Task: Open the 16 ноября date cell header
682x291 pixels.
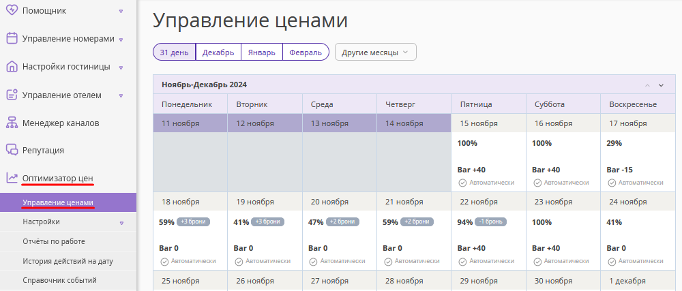Action: [x=563, y=123]
